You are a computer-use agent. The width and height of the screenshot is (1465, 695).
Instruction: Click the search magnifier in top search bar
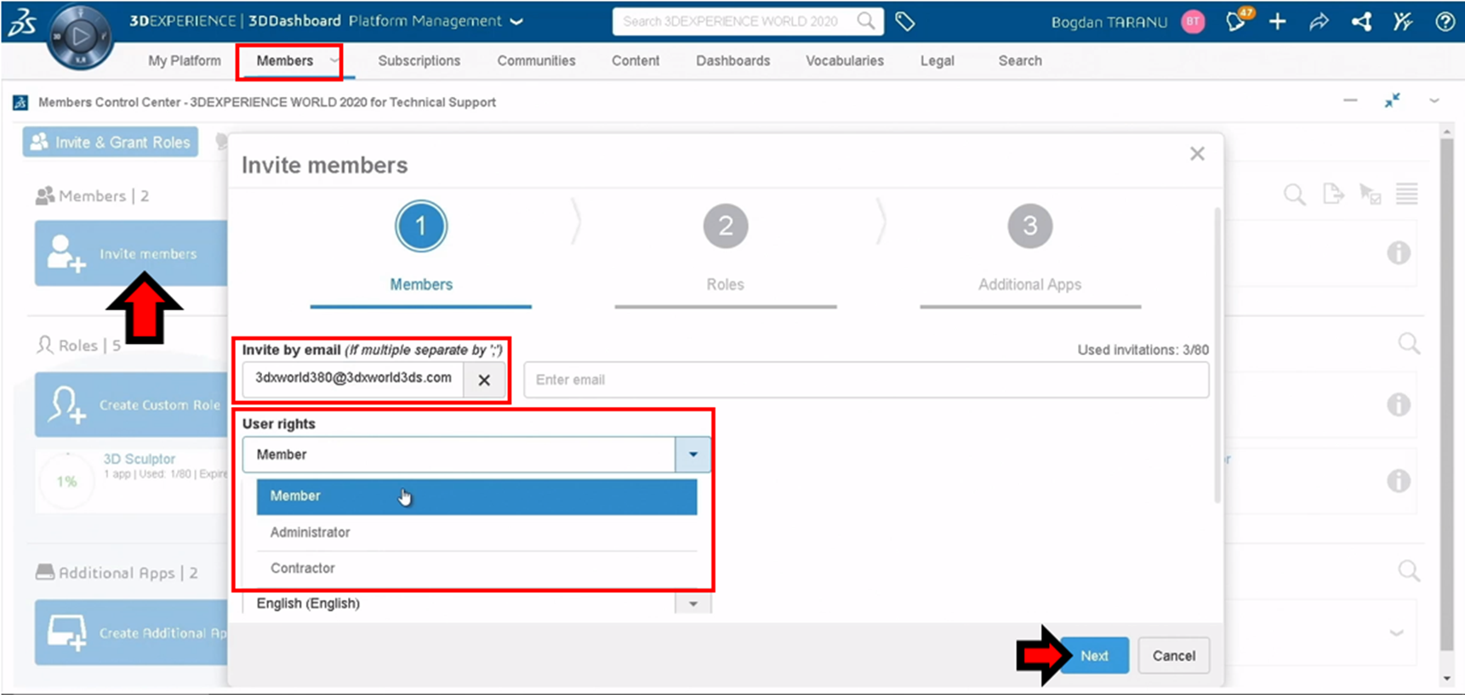(x=865, y=21)
